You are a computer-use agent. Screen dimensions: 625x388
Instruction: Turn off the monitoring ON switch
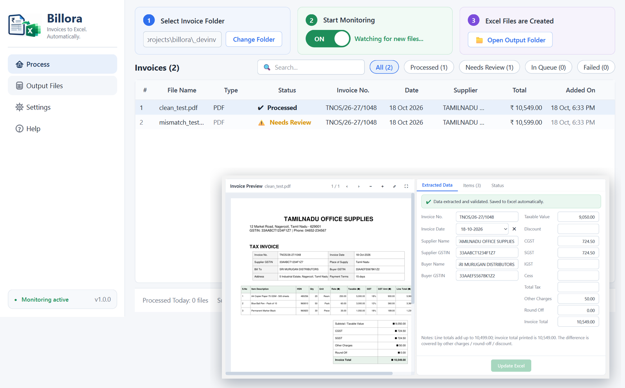pos(328,39)
